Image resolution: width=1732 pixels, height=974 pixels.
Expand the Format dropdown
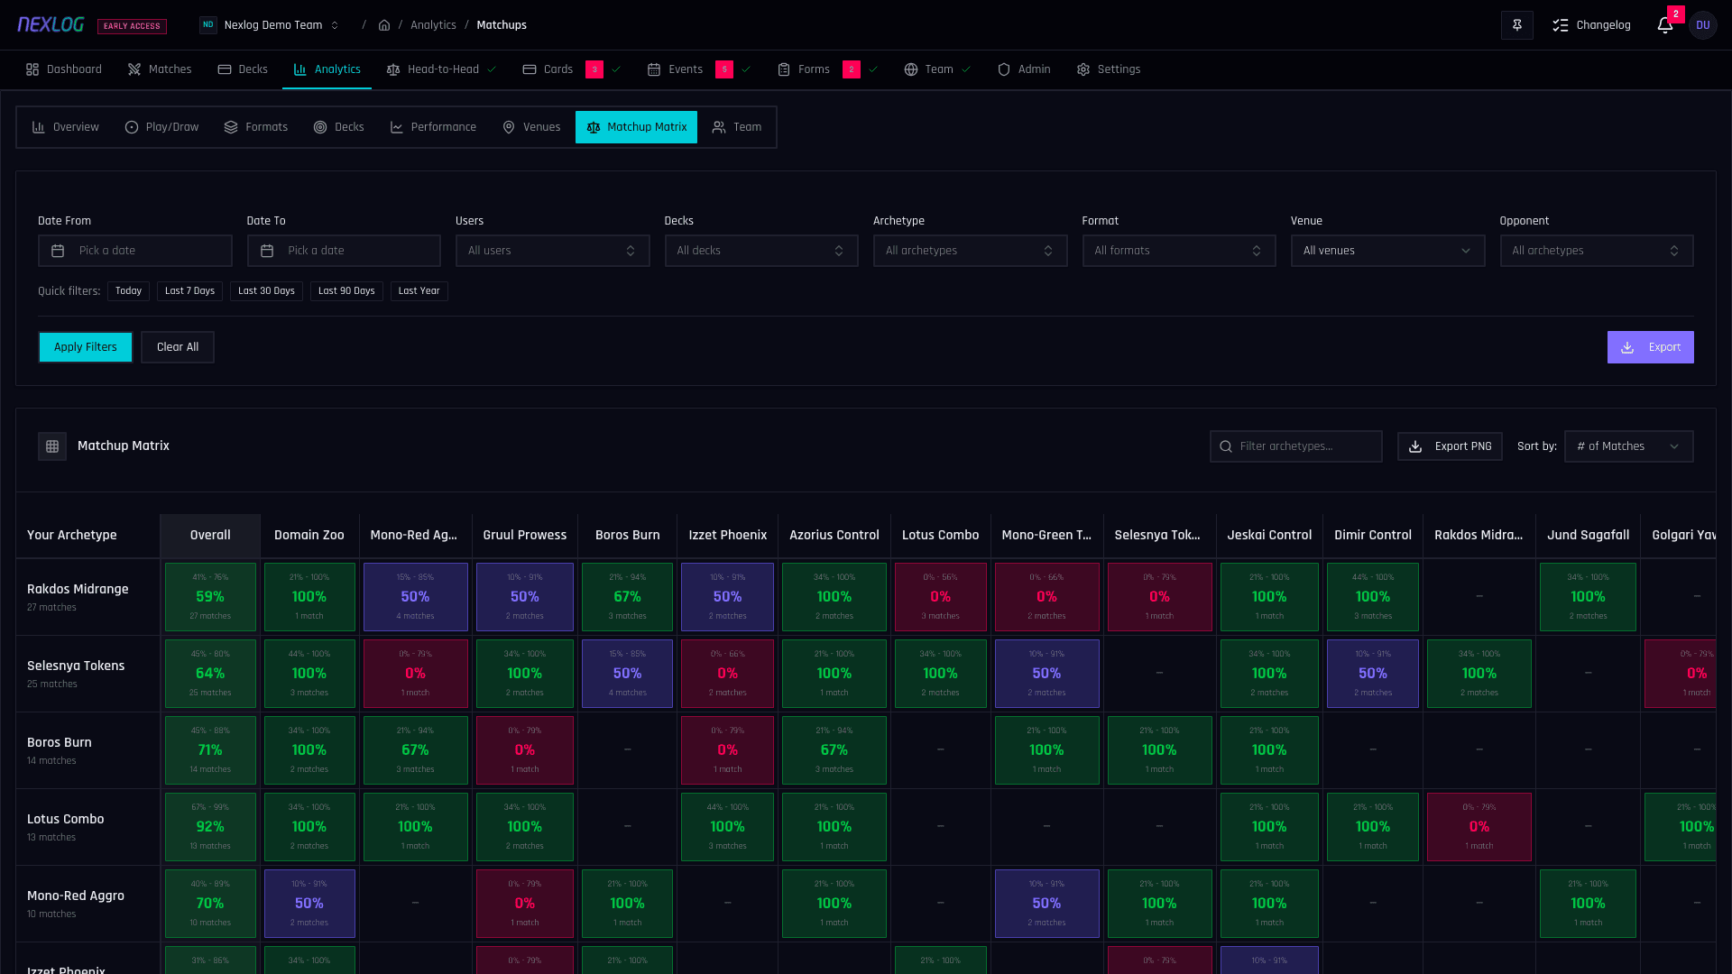[1179, 251]
